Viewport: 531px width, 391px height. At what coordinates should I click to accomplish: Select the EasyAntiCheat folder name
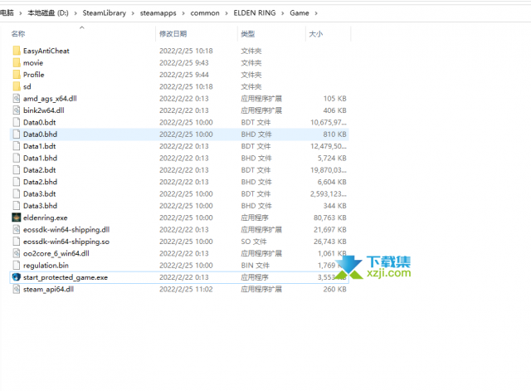[46, 51]
